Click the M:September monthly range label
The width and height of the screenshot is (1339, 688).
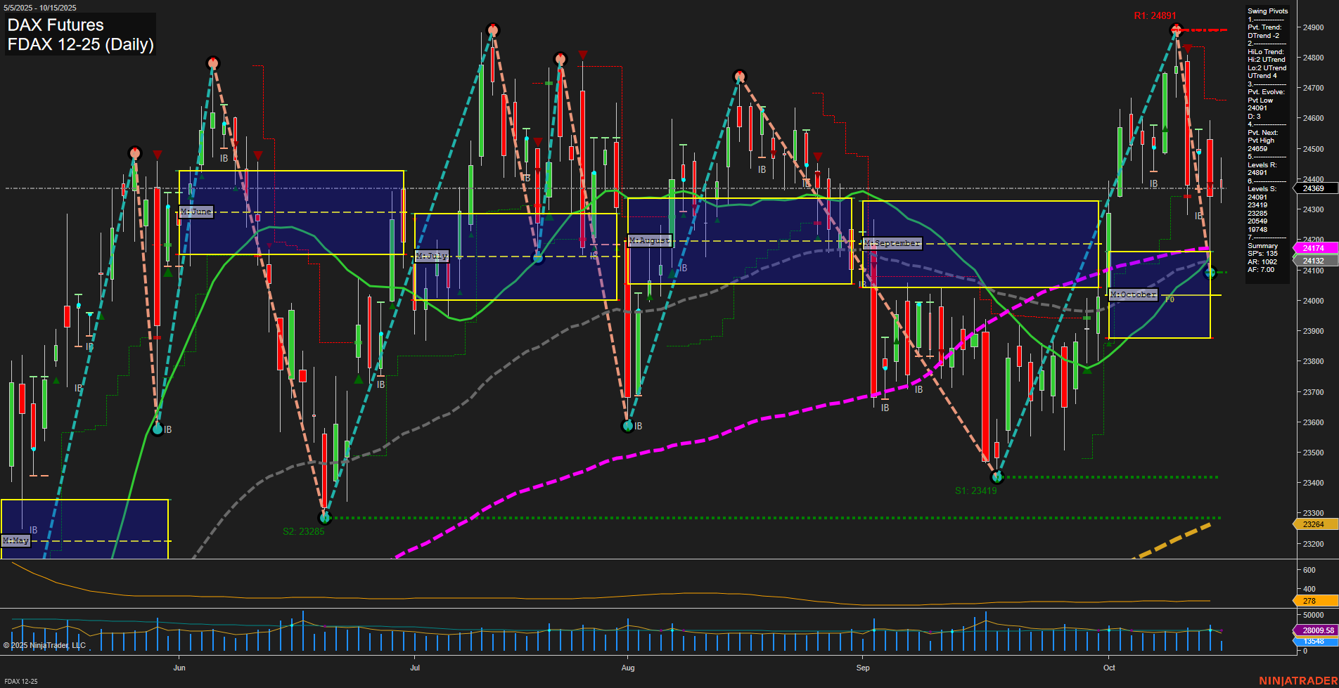[892, 243]
